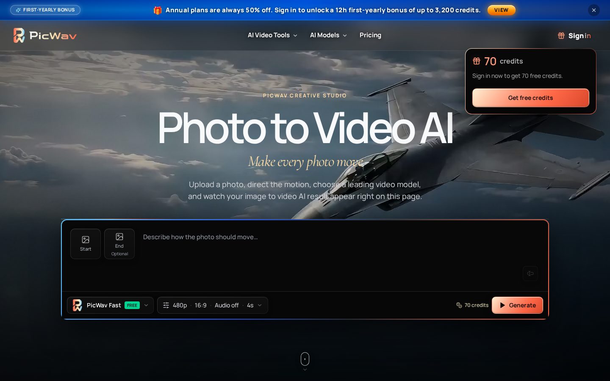Screen dimensions: 610x381
Task: Click the 70 credits coin indicator
Action: pyautogui.click(x=472, y=305)
